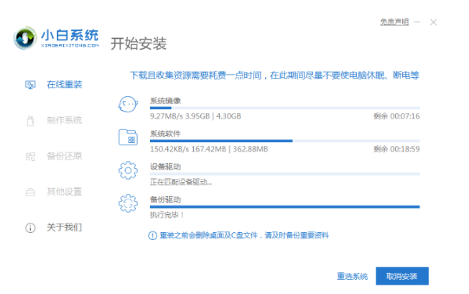Click the 在线重装 monitor icon
Screen dimensions: 469x294
coord(30,85)
